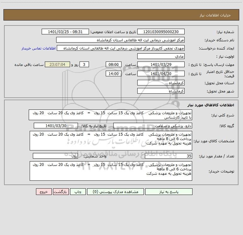Click unit of measure field رول
This screenshot has width=243, height=235.
(x=55, y=156)
